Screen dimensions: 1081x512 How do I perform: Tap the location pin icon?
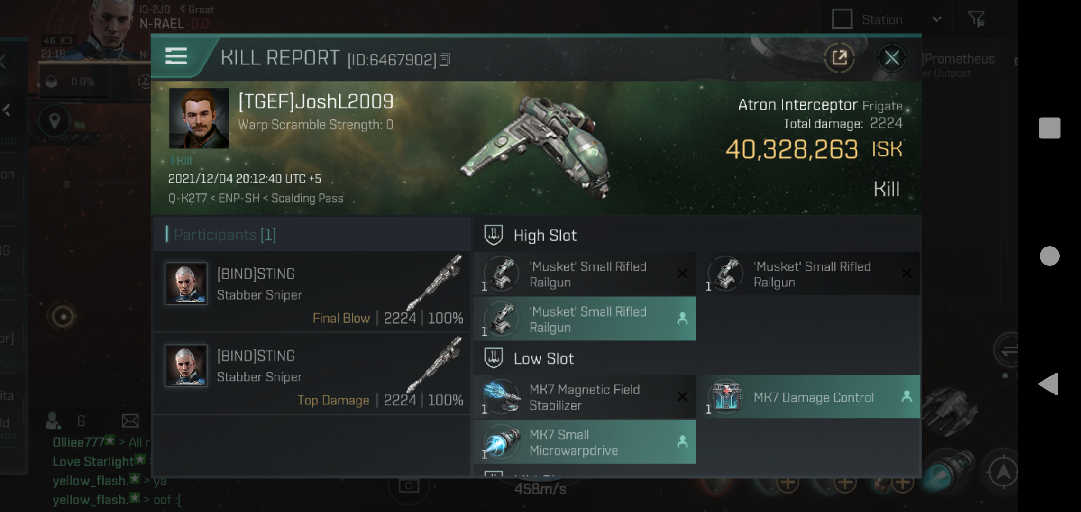55,121
